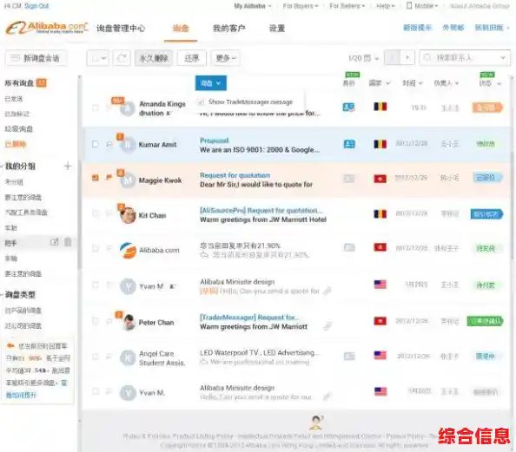516x452 pixels.
Task: Check the Kit Chan row checkbox
Action: [96, 213]
